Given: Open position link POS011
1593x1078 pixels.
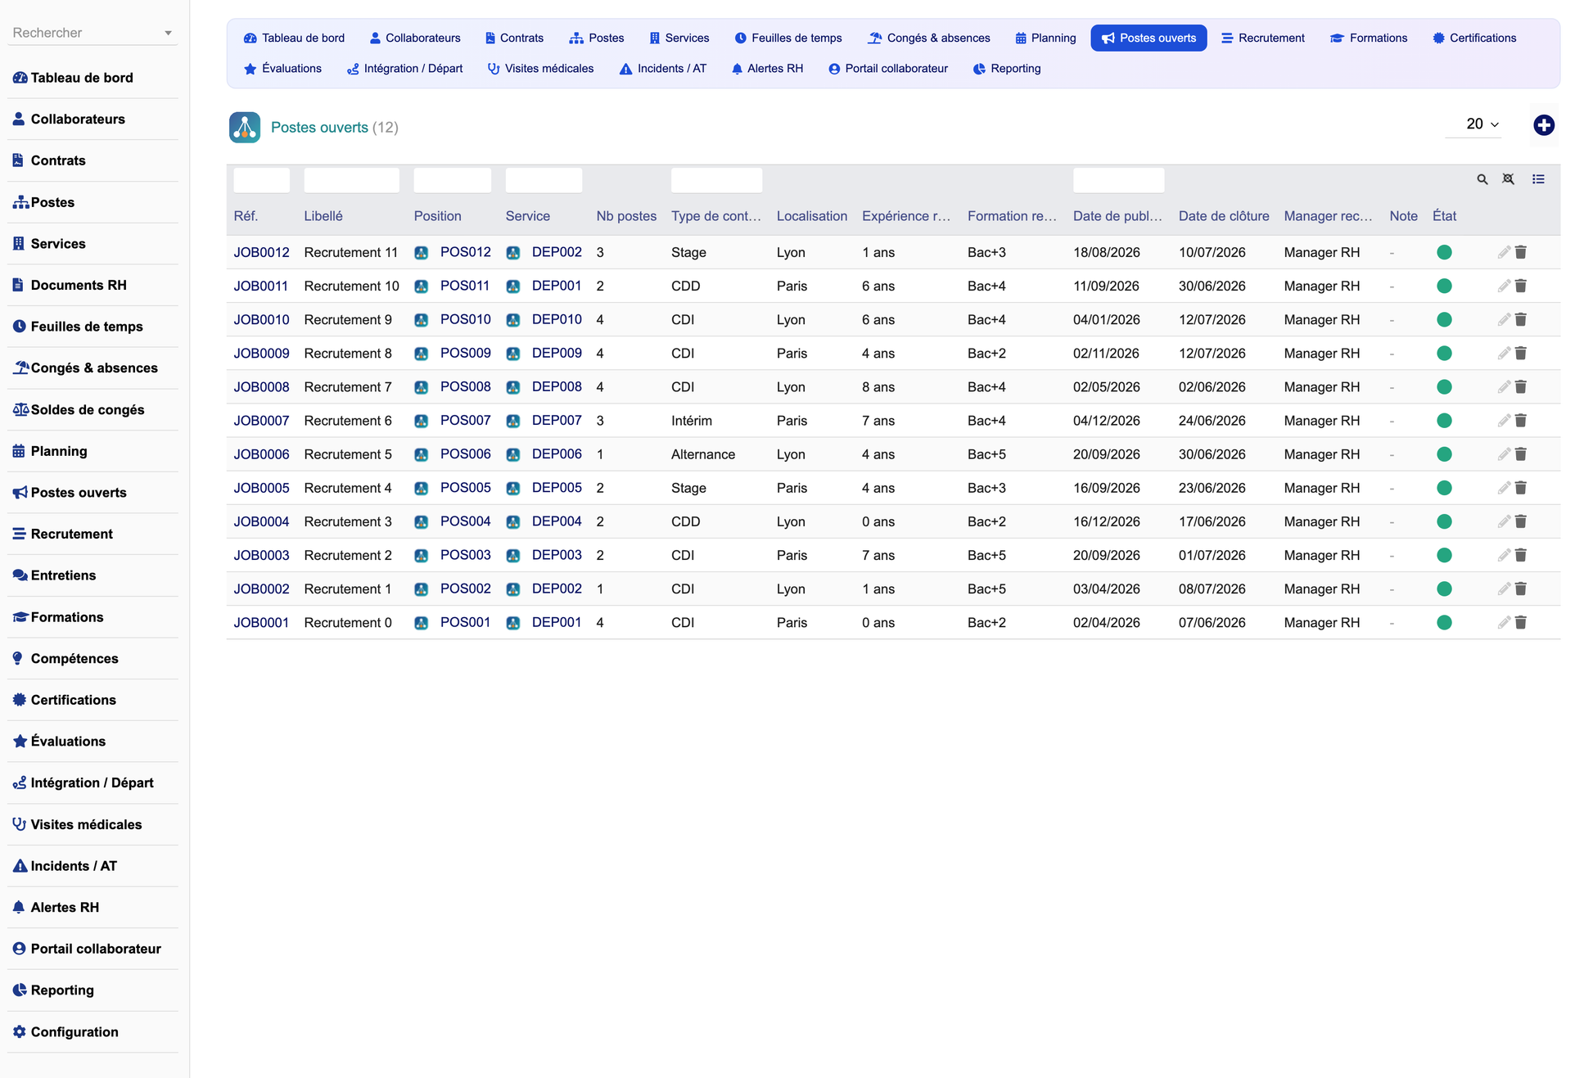Looking at the screenshot, I should 465,286.
